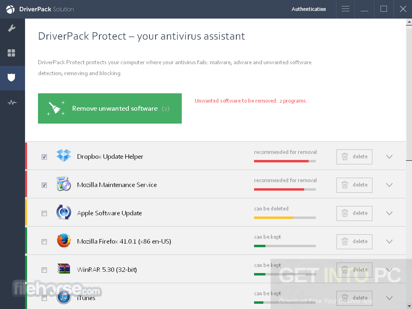Viewport: 412px width, 309px height.
Task: Click the broom icon on the green button
Action: pyautogui.click(x=56, y=108)
